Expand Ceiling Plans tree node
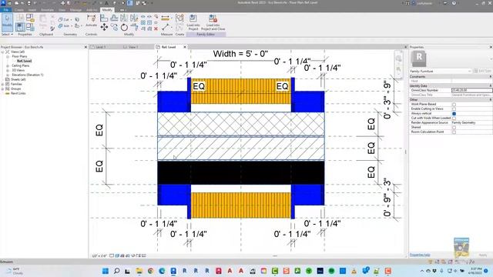The height and width of the screenshot is (277, 493). [x=8, y=65]
